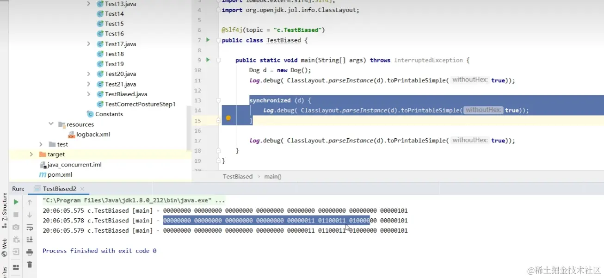The height and width of the screenshot is (278, 604).
Task: Click the @Slf4j annotation on line 6
Action: [273, 30]
